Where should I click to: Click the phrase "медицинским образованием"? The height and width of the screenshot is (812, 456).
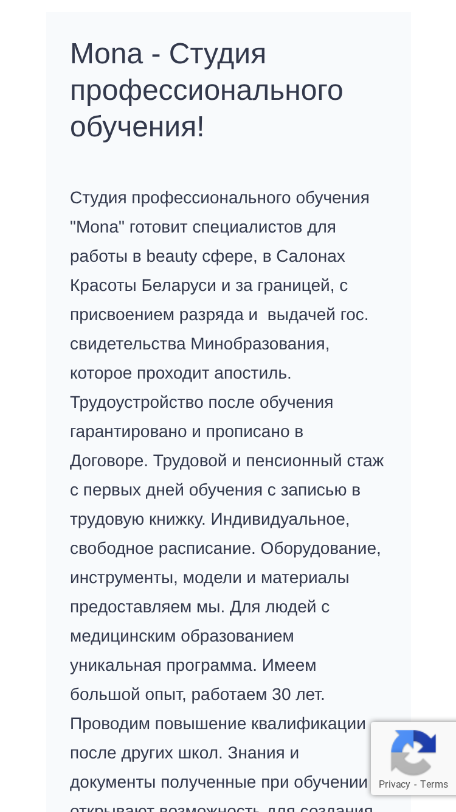click(182, 636)
